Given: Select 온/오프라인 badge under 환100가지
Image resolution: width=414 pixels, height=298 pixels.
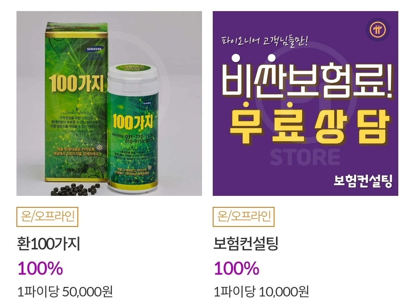Looking at the screenshot, I should [47, 217].
